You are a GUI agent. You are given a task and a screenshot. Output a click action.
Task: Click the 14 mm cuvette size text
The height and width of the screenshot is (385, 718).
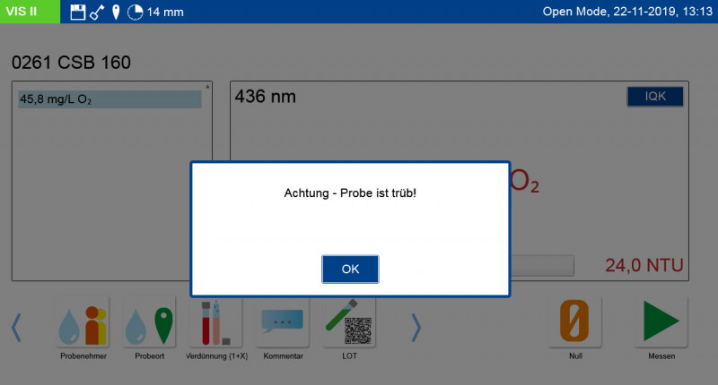165,13
